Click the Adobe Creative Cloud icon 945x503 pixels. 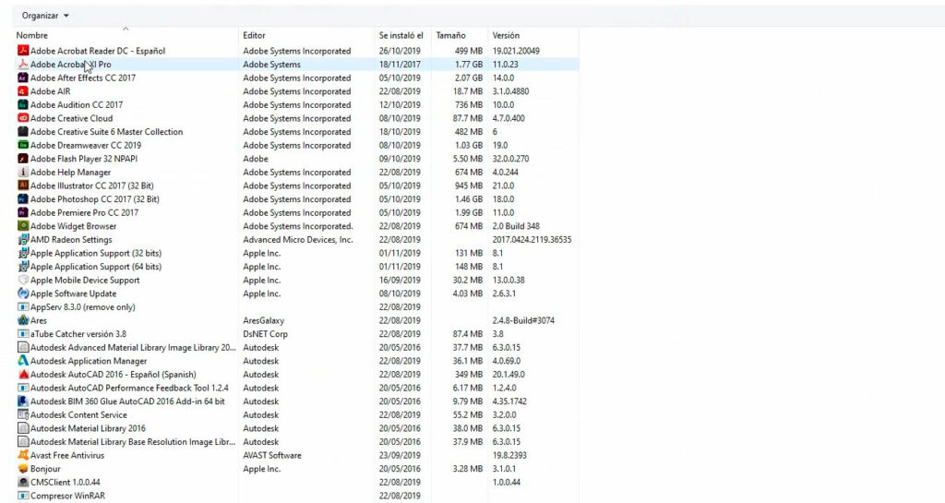tap(23, 118)
